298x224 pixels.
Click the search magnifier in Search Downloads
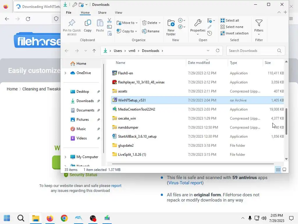pos(279,51)
